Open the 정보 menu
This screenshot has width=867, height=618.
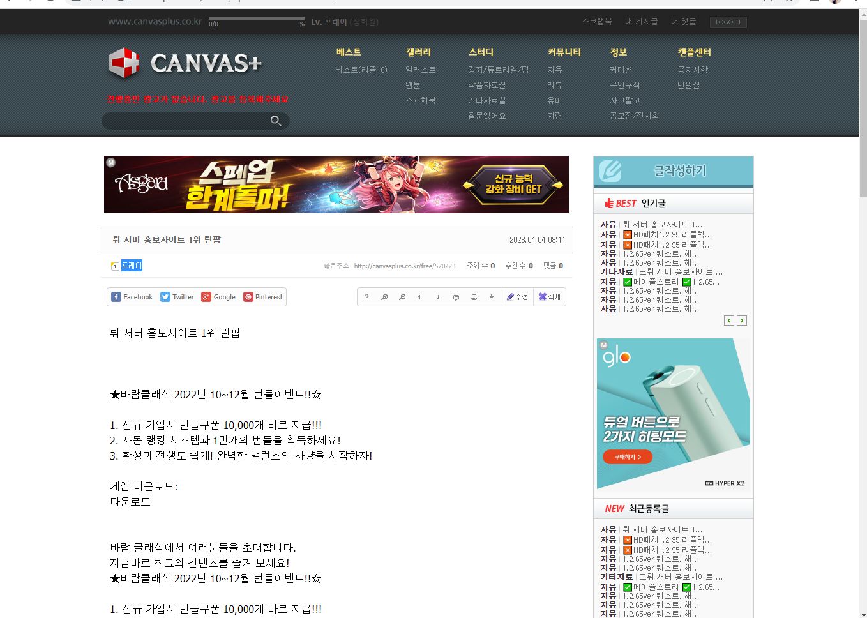618,52
